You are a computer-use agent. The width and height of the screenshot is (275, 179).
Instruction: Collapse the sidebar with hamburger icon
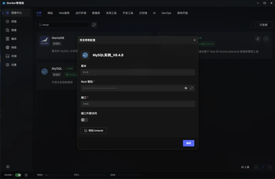[8, 167]
